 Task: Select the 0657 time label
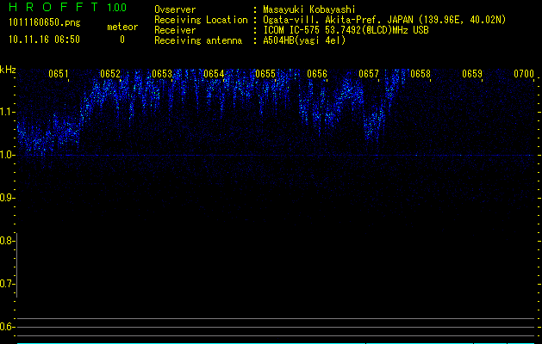click(369, 74)
